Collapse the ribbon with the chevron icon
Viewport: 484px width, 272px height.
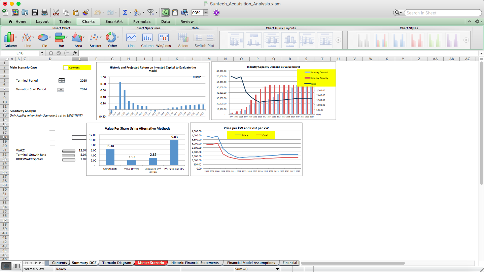point(470,21)
